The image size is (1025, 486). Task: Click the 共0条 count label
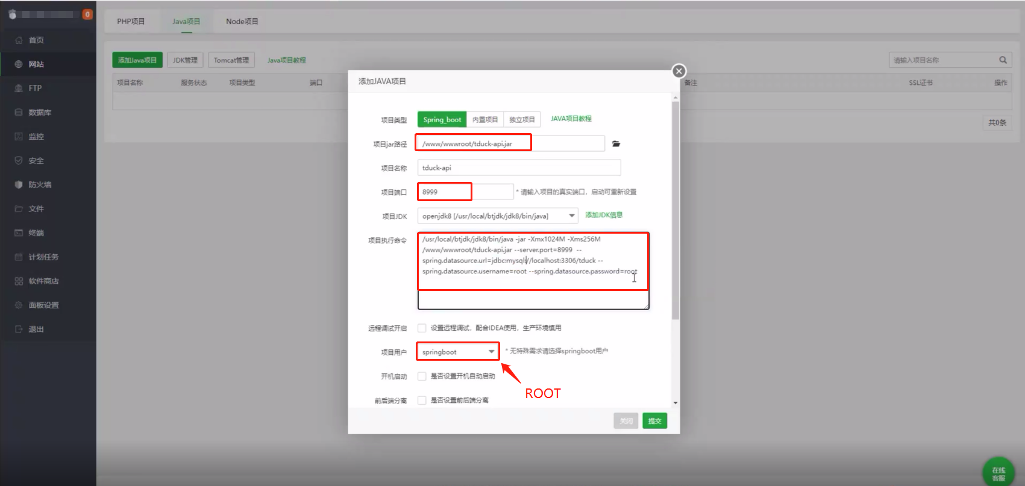[997, 123]
